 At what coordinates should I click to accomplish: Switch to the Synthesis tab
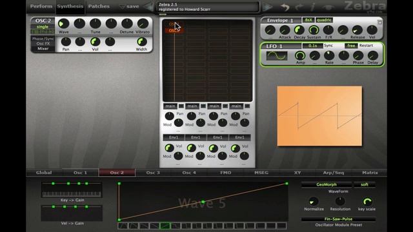(x=70, y=6)
